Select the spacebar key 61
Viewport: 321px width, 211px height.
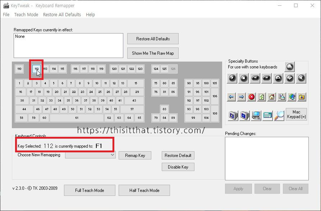[77, 118]
